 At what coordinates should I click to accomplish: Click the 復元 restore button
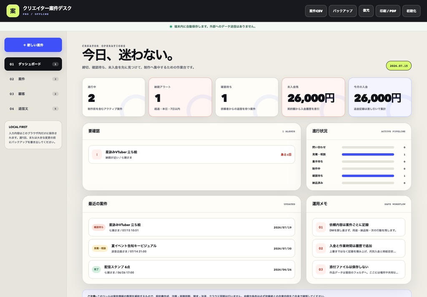[x=366, y=11]
